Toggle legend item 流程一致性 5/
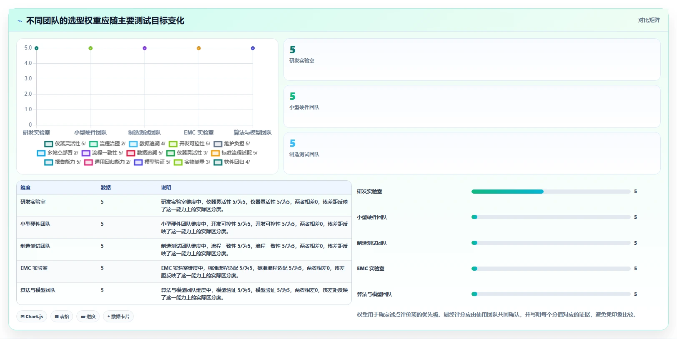Viewport: 677px width, 339px height. point(103,153)
